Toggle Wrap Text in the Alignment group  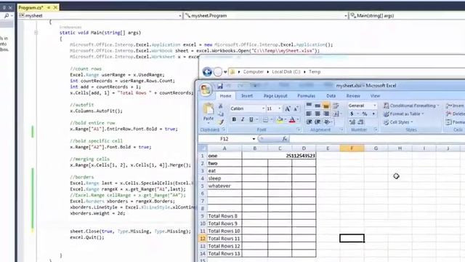[x=336, y=106]
